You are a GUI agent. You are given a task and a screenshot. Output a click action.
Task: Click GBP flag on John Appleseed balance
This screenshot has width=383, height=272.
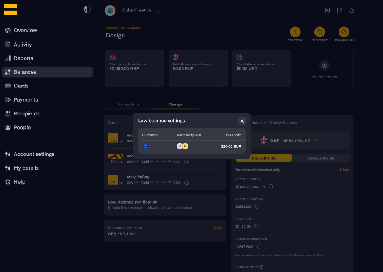(112, 57)
